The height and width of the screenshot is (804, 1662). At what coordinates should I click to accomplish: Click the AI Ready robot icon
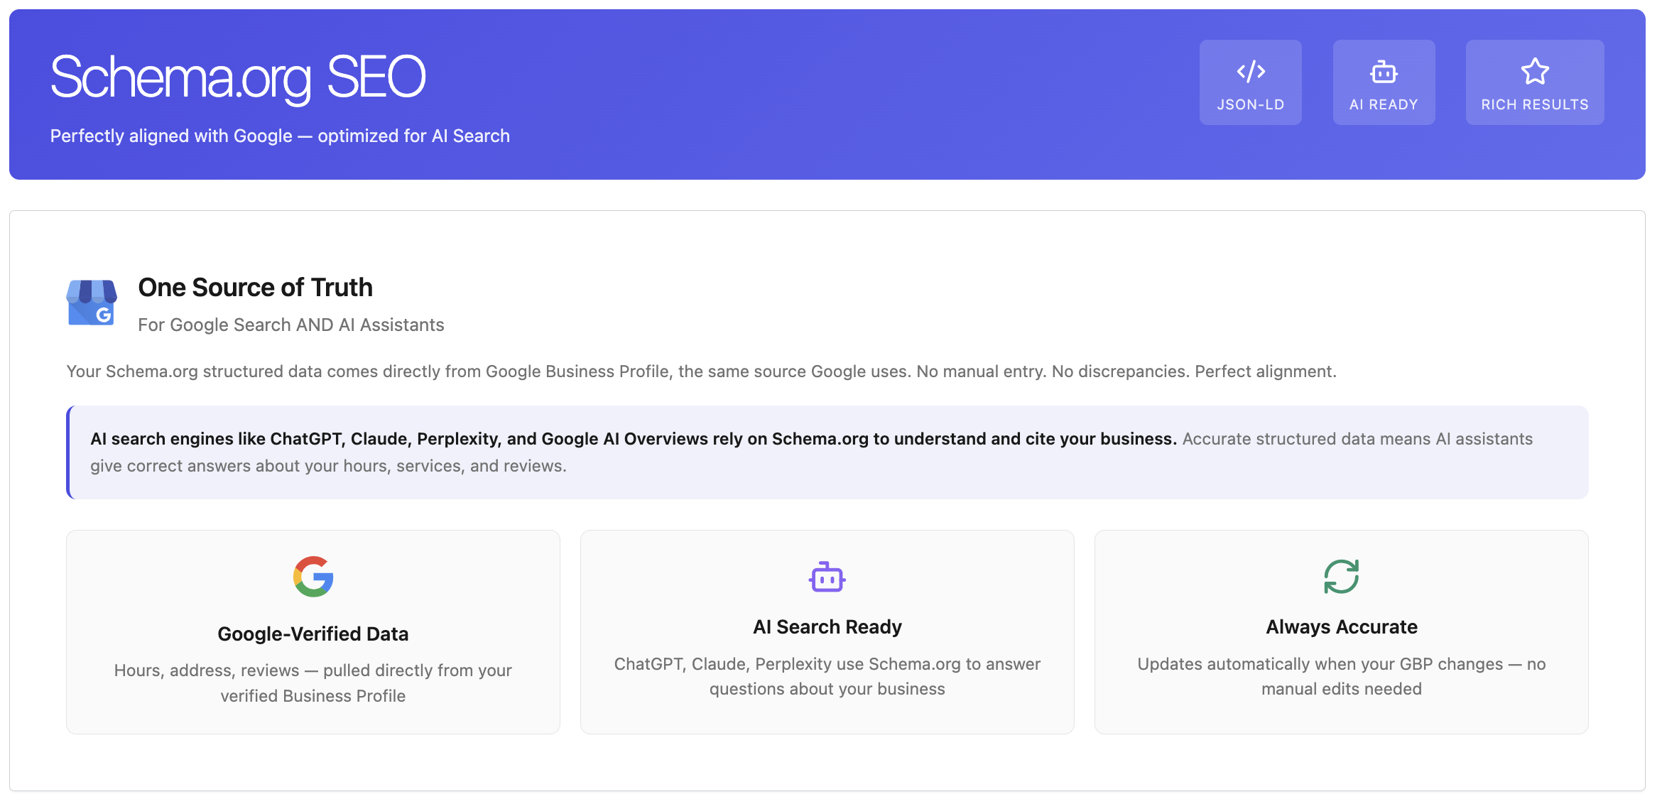coord(1384,72)
